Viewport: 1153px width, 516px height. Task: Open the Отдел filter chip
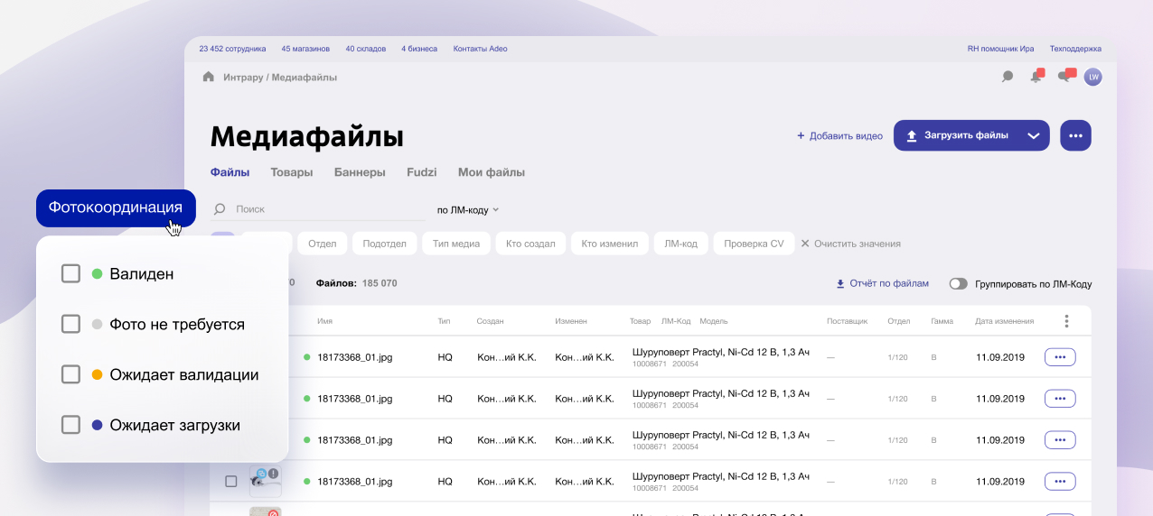click(322, 244)
